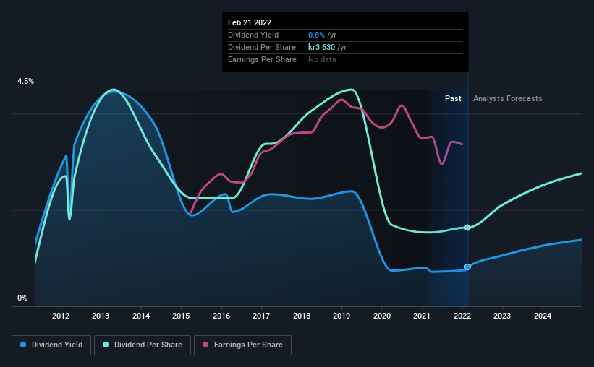Click the No data earnings value

(322, 59)
